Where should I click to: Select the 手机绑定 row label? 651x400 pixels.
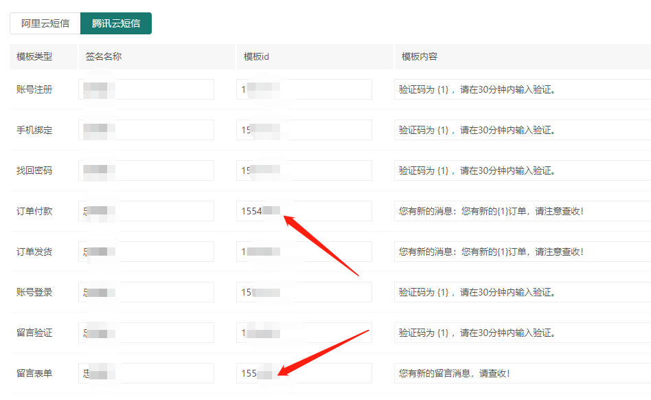click(x=34, y=130)
